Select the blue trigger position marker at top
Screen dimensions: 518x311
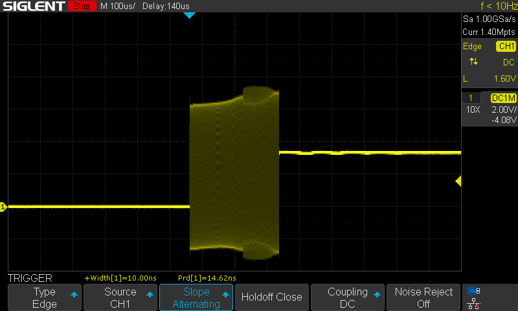(189, 15)
